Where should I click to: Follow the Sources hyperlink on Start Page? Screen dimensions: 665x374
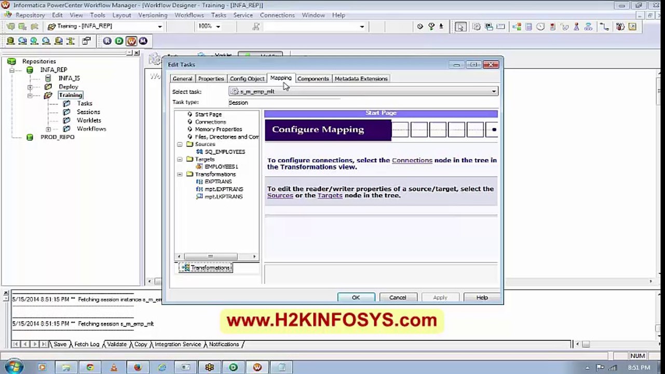pyautogui.click(x=280, y=195)
